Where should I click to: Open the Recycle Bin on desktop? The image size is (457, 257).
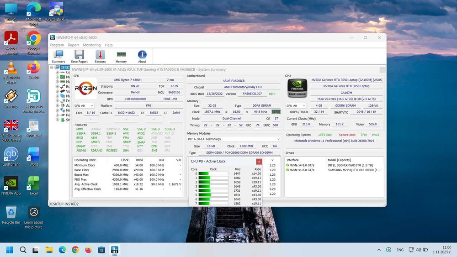point(11,215)
